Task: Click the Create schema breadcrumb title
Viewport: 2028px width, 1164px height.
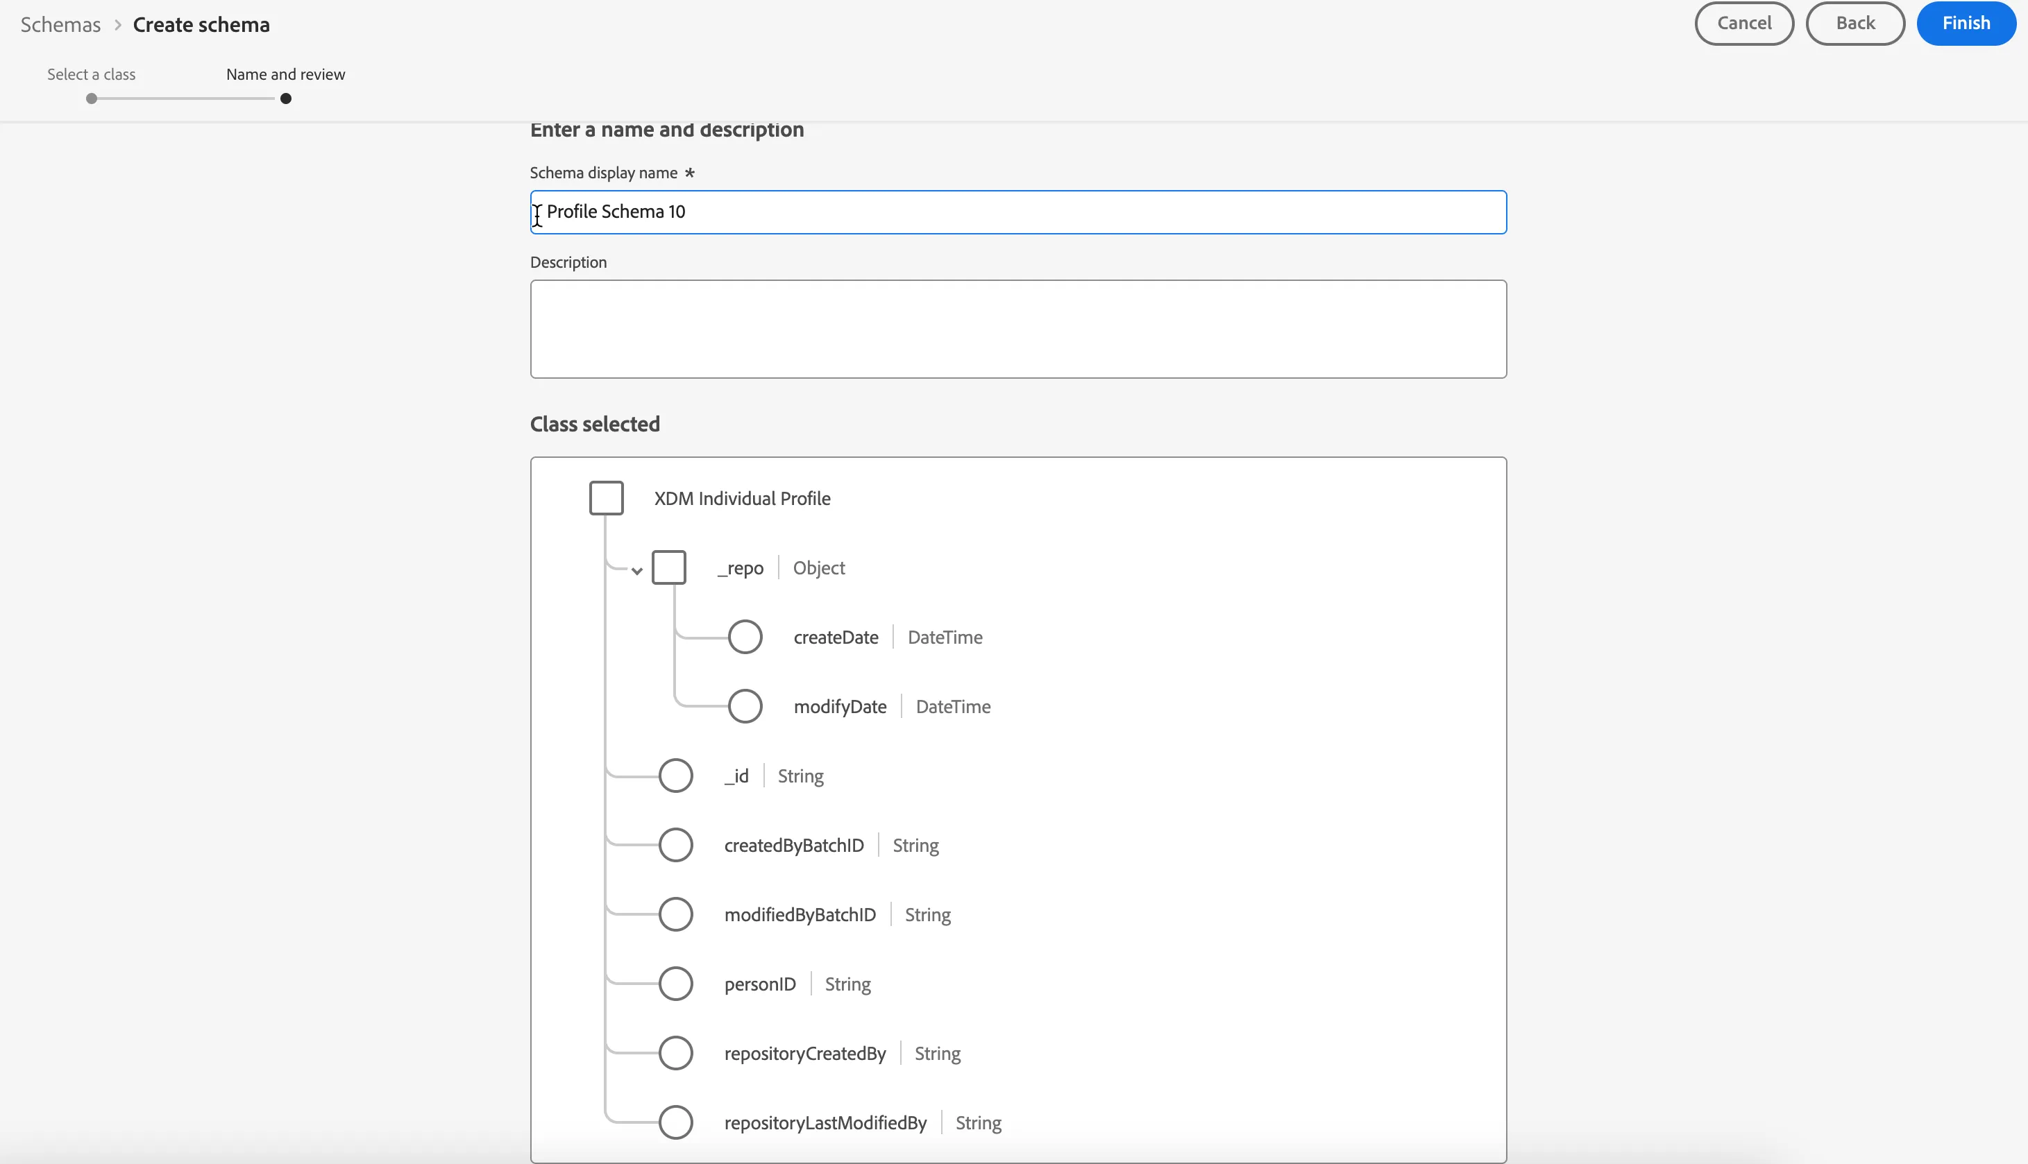Action: point(201,25)
